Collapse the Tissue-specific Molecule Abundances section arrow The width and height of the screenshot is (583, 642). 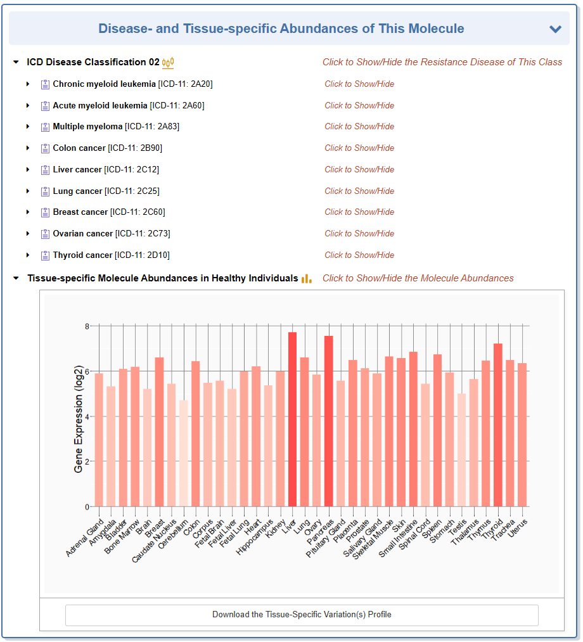[16, 278]
